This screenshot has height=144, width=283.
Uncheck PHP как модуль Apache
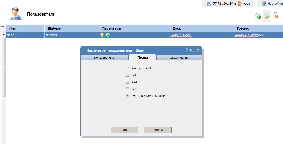pyautogui.click(x=127, y=96)
